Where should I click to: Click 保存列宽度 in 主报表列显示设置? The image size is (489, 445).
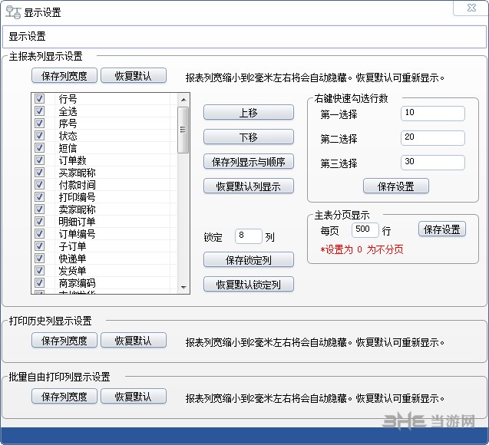click(64, 76)
